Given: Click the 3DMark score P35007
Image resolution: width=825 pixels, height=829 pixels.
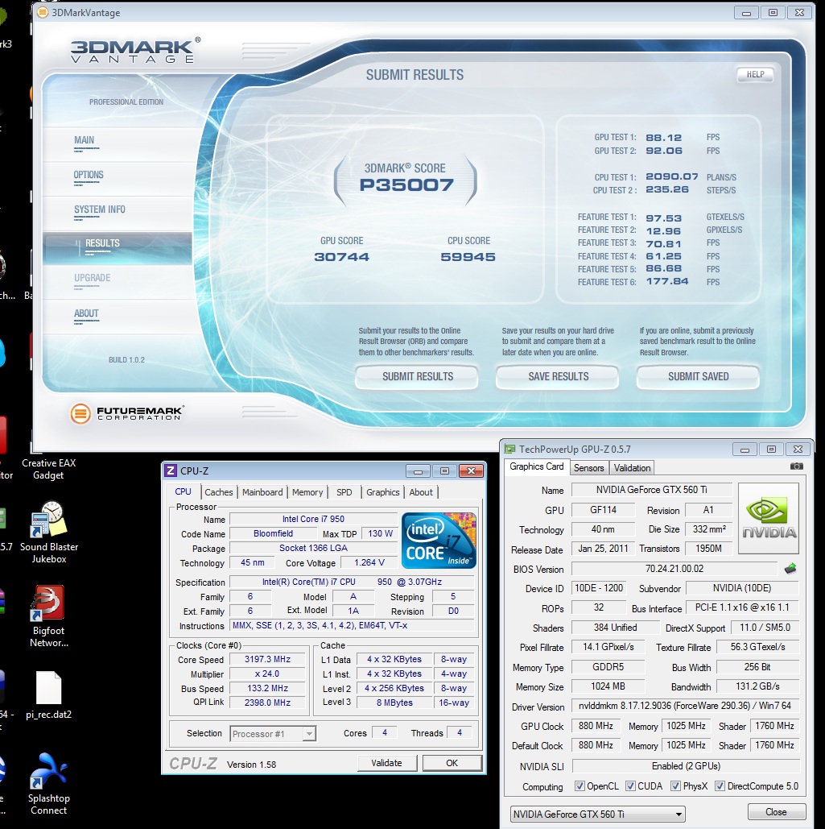Looking at the screenshot, I should (x=406, y=185).
